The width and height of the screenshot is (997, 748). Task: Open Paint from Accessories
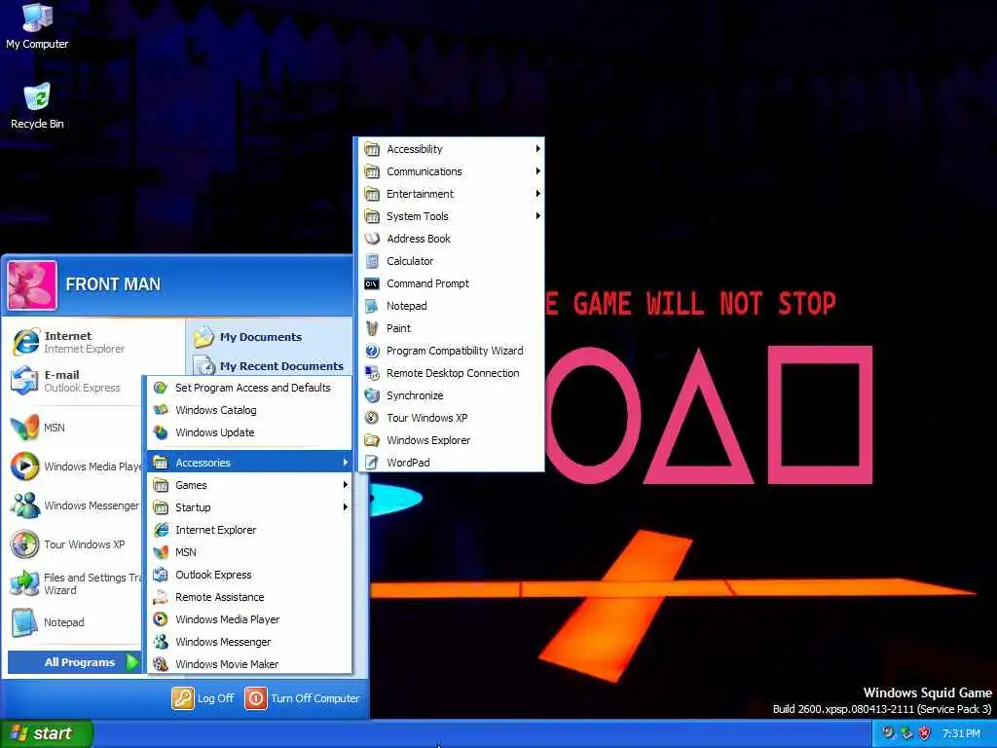tap(452, 328)
